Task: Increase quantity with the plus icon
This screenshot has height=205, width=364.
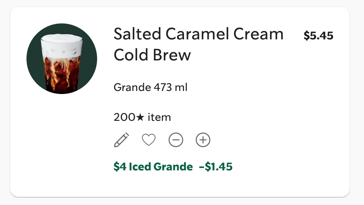Action: point(203,140)
